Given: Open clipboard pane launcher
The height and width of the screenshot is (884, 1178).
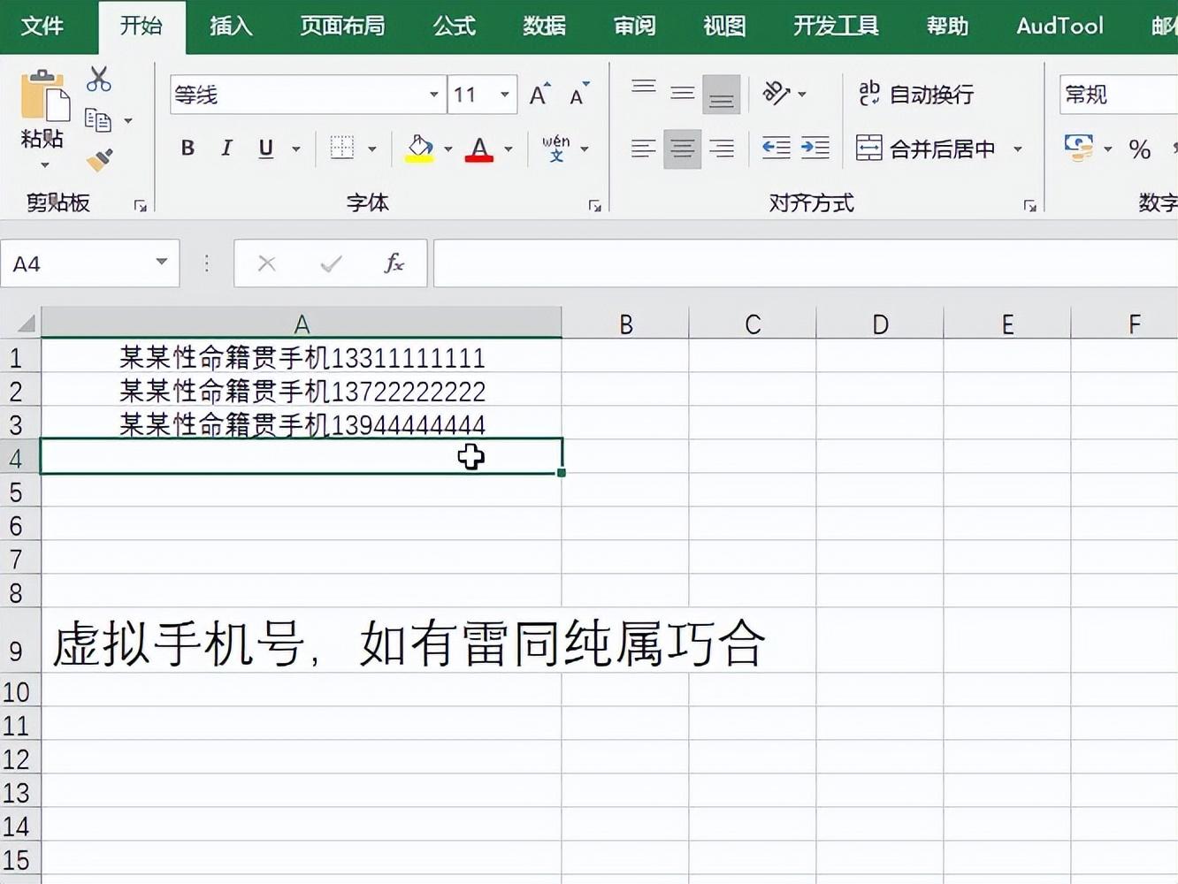Looking at the screenshot, I should click(x=140, y=205).
